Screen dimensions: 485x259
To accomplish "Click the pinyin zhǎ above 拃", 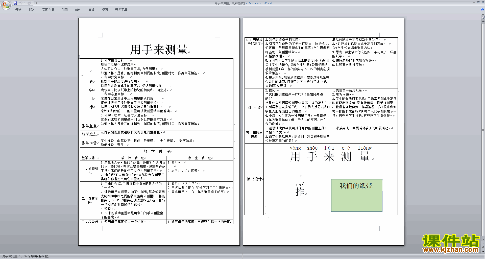I will click(x=300, y=184).
